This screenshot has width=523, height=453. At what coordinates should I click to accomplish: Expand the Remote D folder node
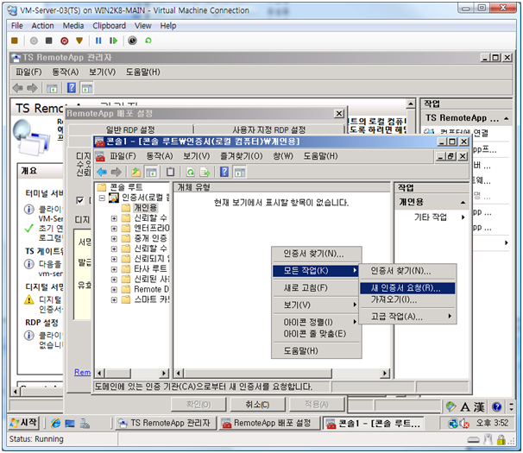click(114, 290)
